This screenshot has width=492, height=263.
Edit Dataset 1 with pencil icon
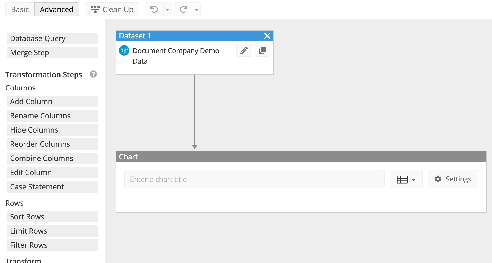[244, 50]
